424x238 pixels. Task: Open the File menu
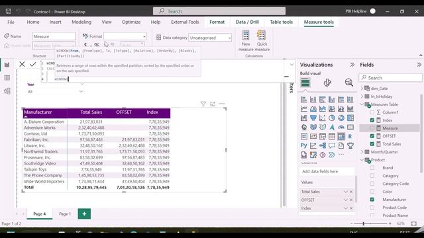11,22
